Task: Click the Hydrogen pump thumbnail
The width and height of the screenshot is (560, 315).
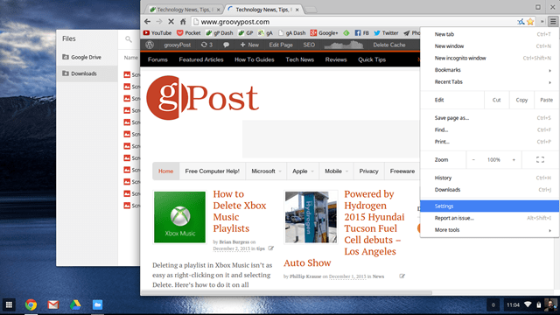Action: click(x=311, y=217)
